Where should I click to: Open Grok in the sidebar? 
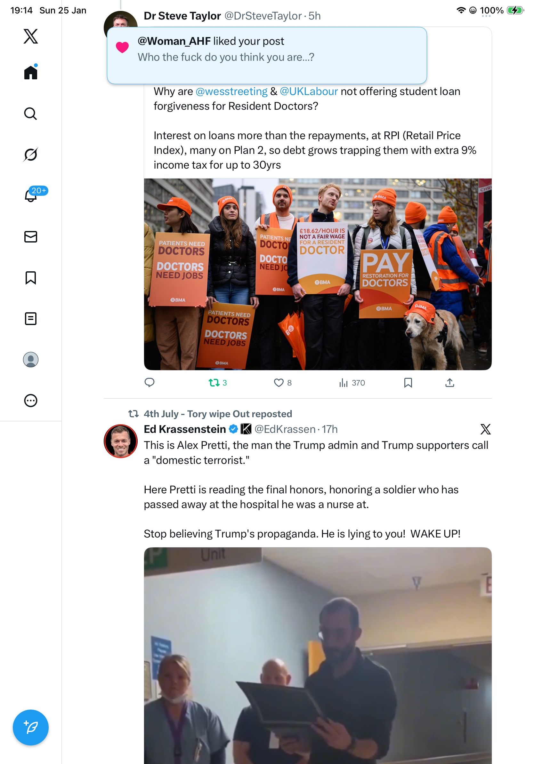point(31,155)
